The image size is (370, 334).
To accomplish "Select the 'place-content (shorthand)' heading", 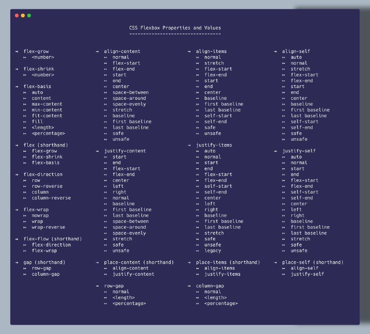I will pyautogui.click(x=139, y=262).
